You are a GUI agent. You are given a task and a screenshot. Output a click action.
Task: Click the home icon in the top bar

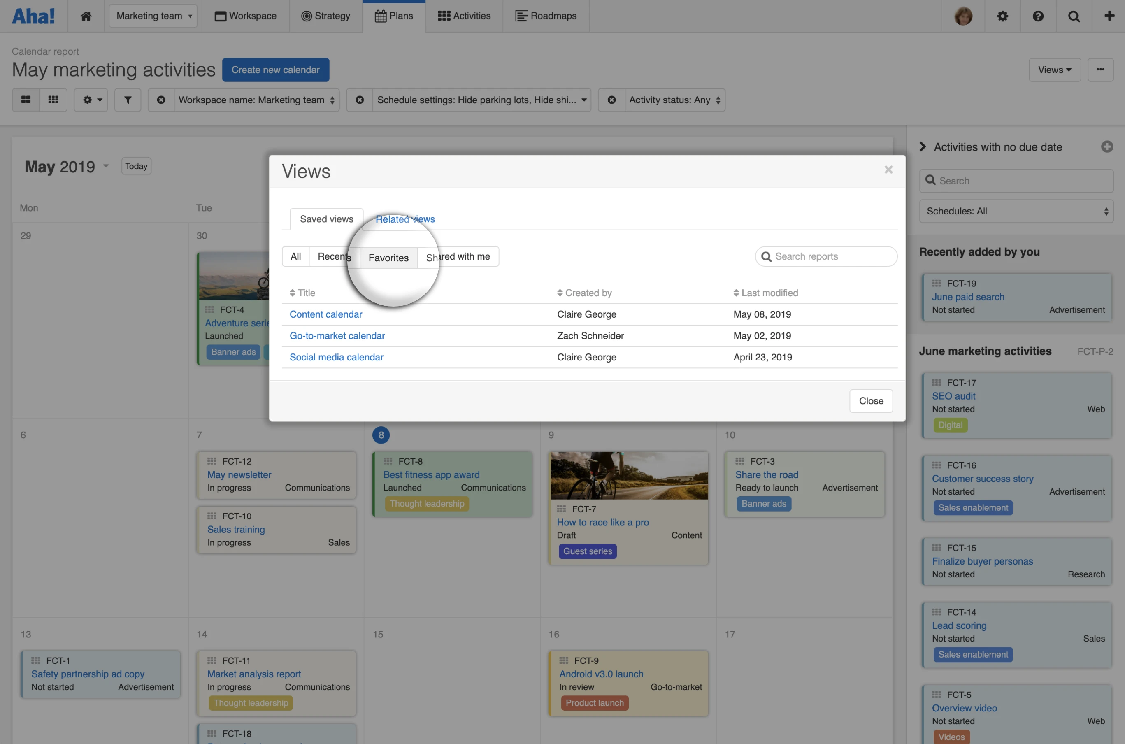click(86, 16)
